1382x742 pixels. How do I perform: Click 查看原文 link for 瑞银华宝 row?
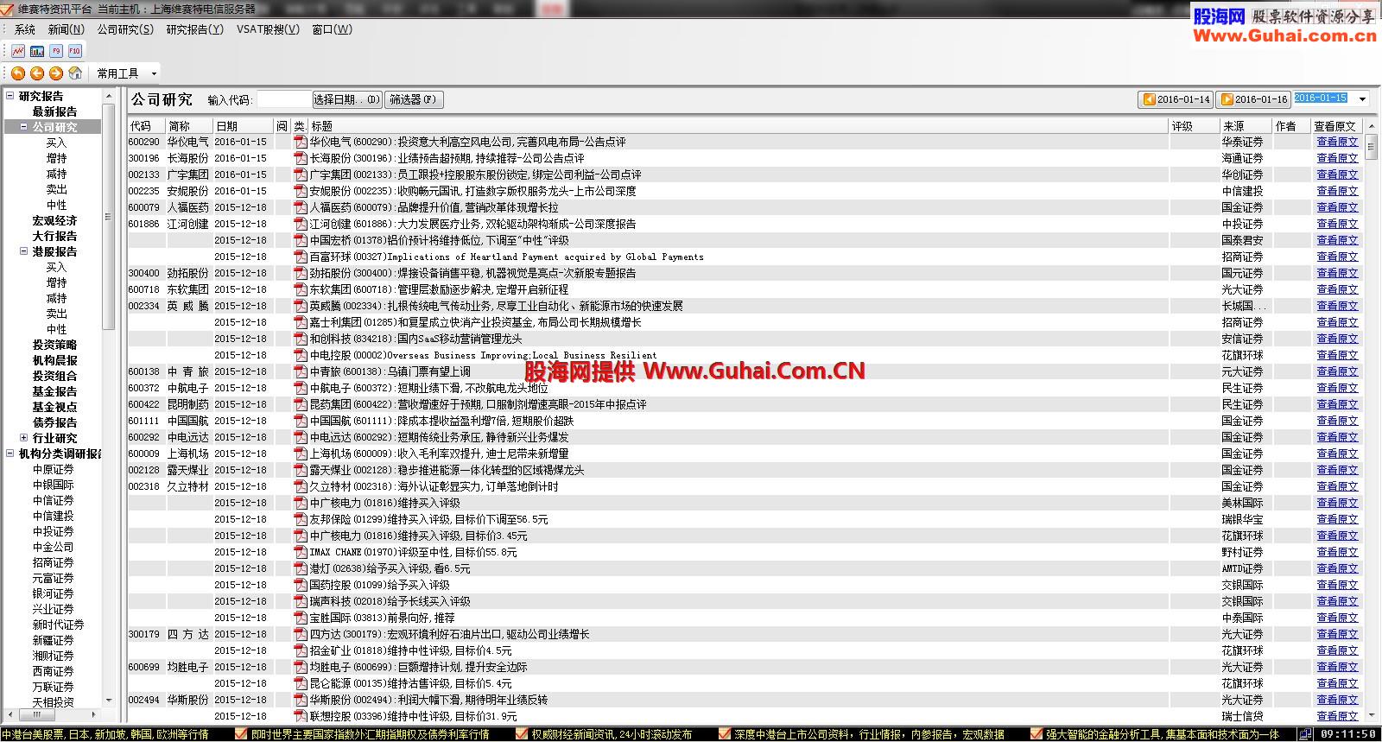[1337, 519]
